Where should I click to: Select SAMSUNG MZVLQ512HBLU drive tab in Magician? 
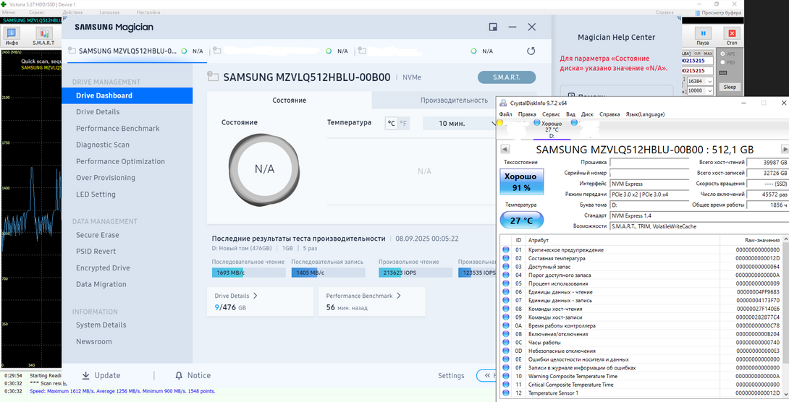tap(136, 51)
